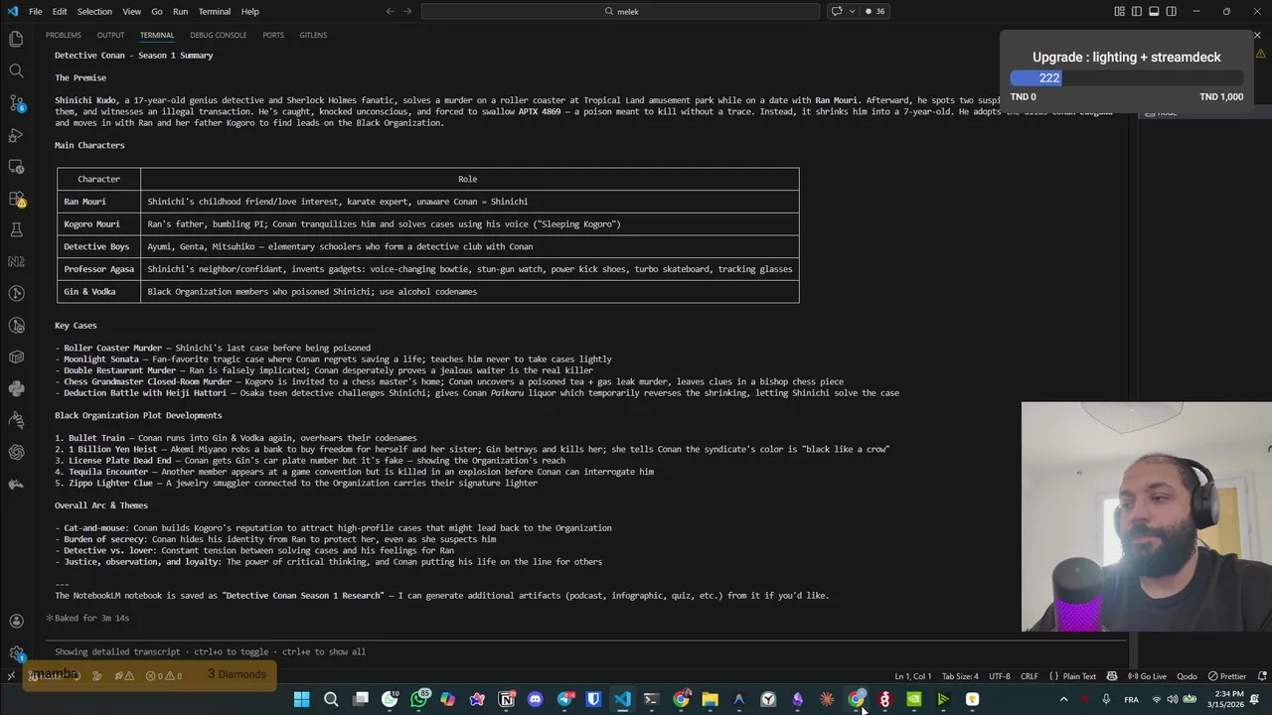Image resolution: width=1272 pixels, height=715 pixels.
Task: Open the notifications bell in status bar
Action: (x=1260, y=676)
